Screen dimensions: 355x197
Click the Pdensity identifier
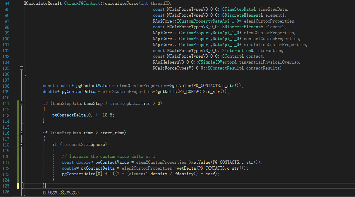pos(184,174)
